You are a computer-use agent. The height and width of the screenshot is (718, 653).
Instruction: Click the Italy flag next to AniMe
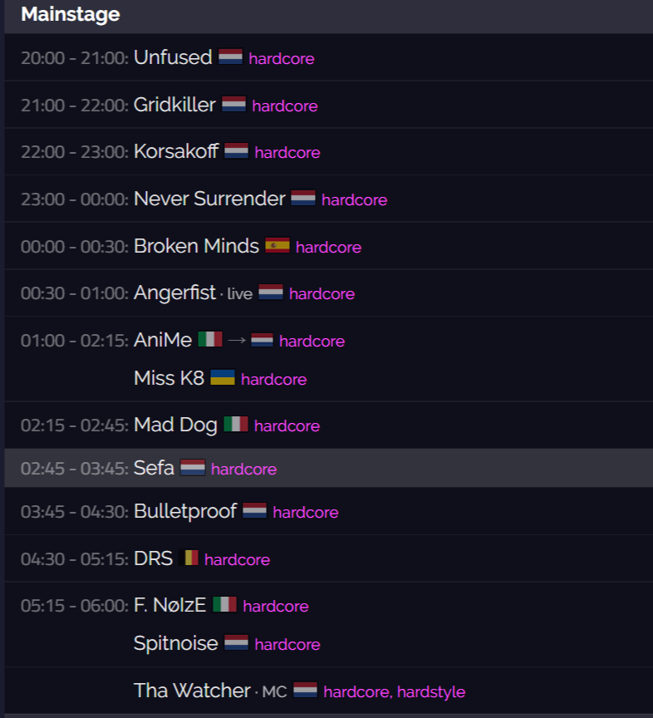210,339
